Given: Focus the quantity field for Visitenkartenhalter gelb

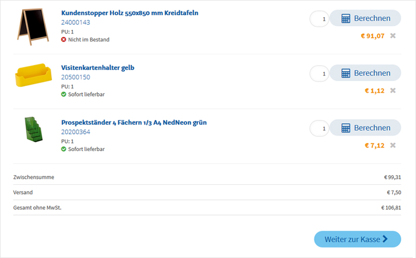Looking at the screenshot, I should [x=319, y=74].
